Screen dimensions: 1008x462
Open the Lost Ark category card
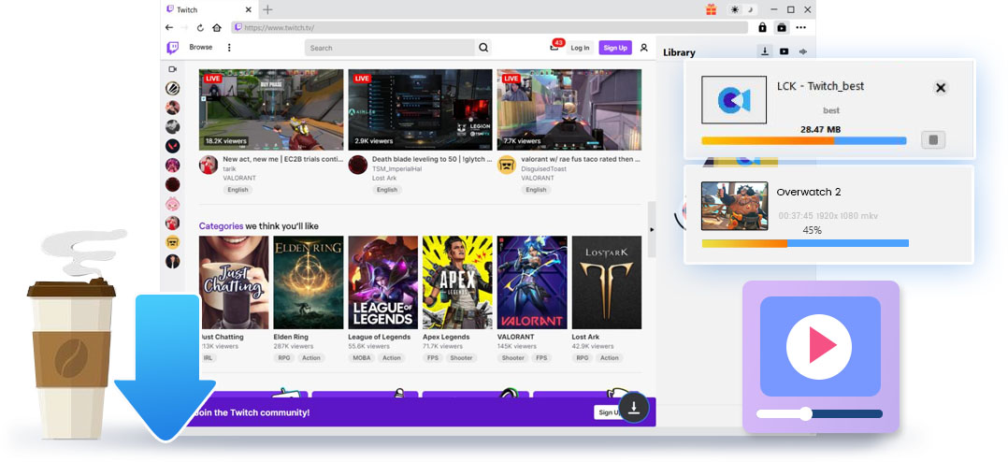click(607, 282)
